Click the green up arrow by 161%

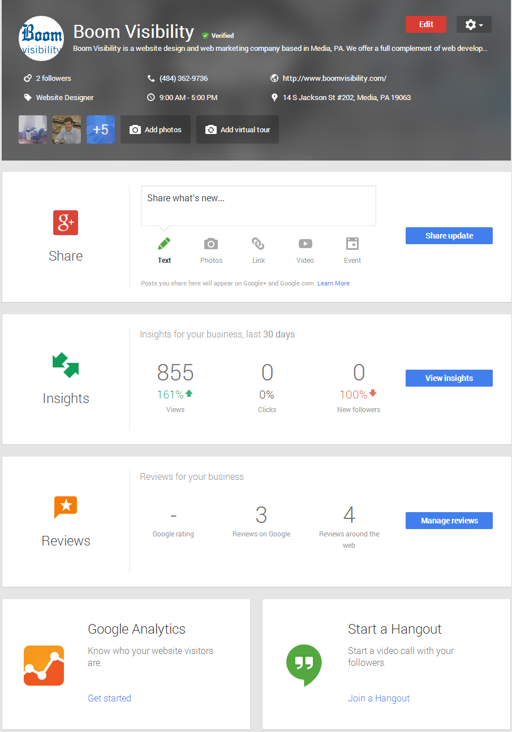(189, 393)
